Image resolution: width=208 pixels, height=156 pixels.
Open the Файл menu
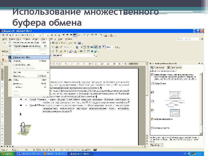[x=5, y=39]
